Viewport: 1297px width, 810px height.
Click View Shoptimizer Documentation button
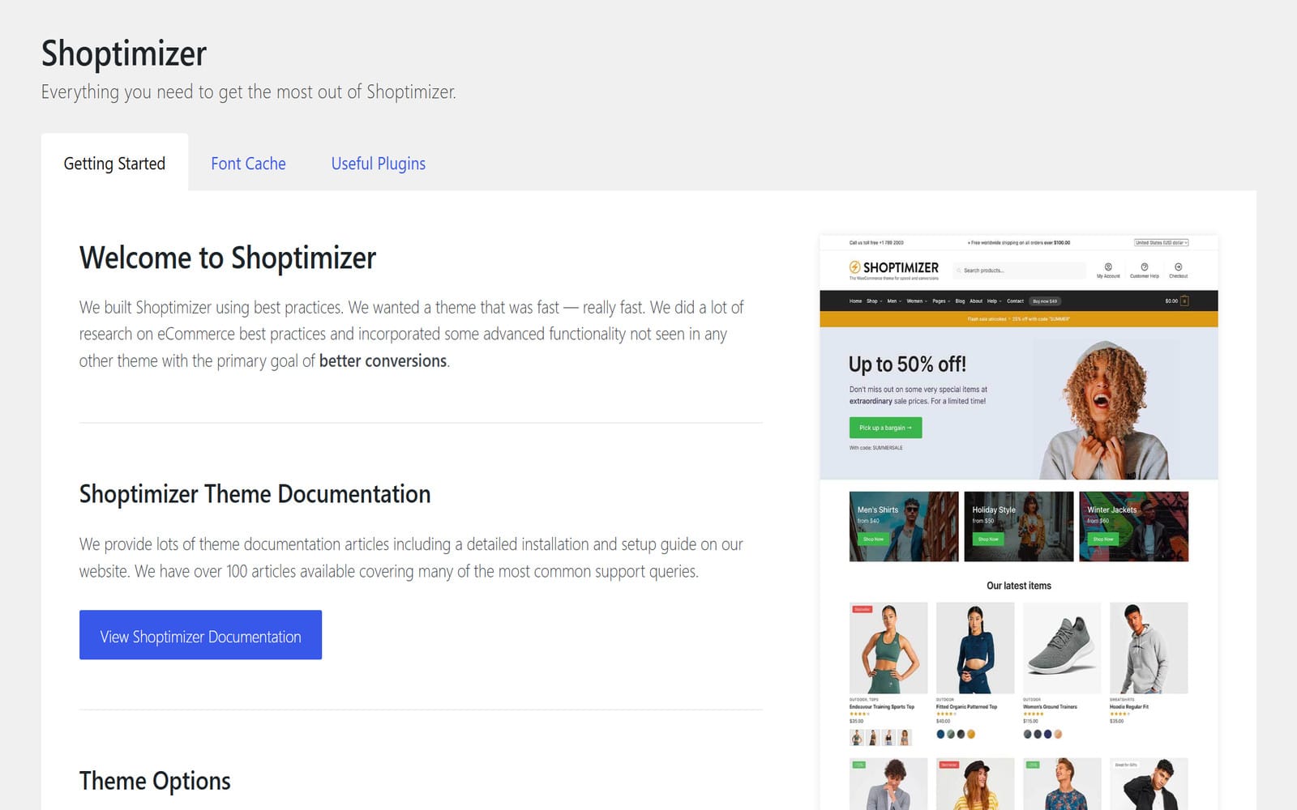click(x=200, y=635)
